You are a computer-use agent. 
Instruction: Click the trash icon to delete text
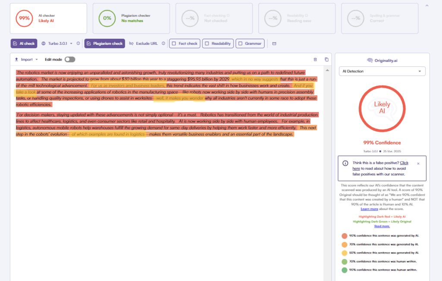point(315,59)
